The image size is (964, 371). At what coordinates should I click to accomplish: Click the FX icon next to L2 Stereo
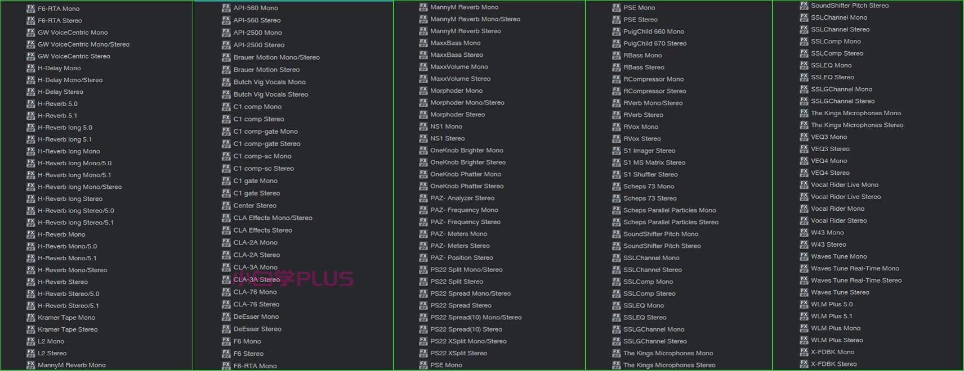31,353
